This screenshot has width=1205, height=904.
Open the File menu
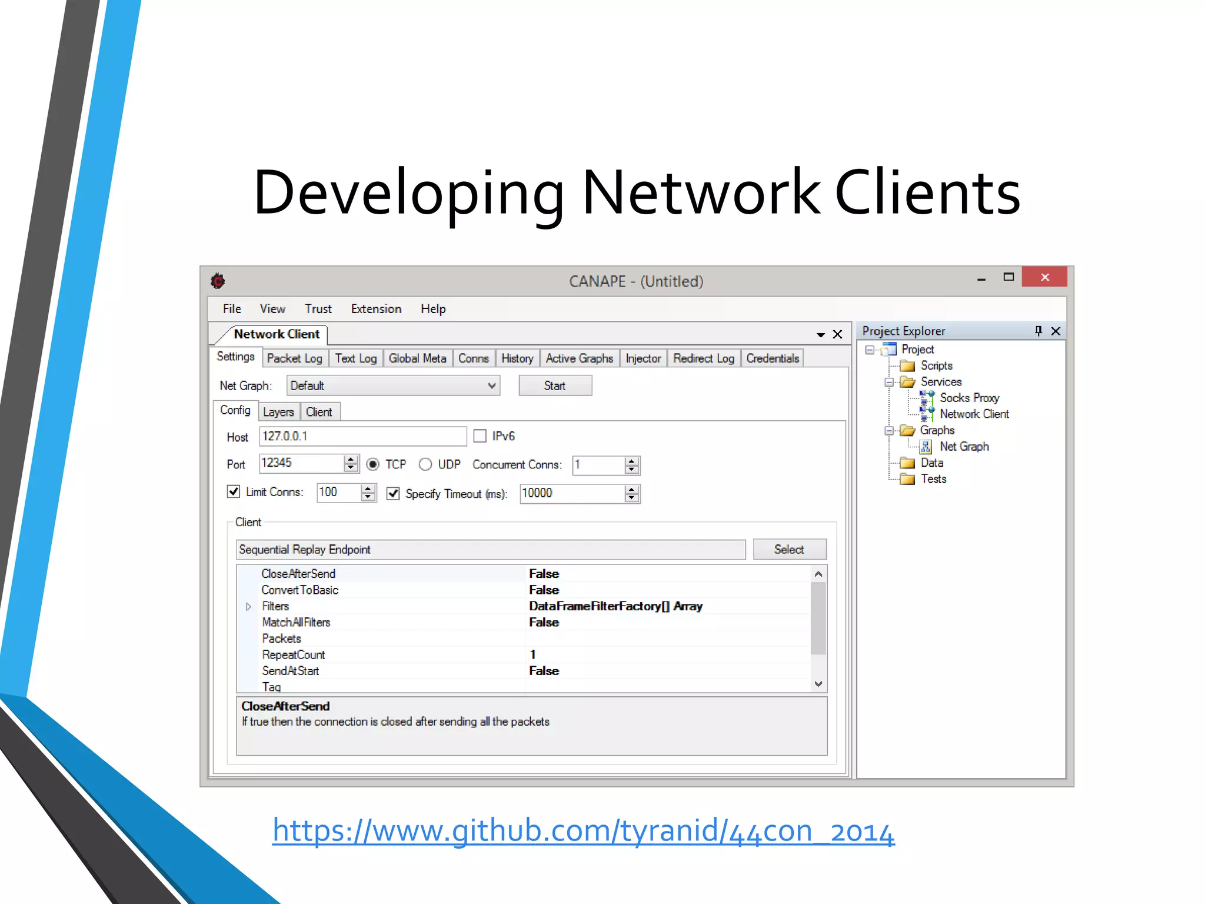232,309
